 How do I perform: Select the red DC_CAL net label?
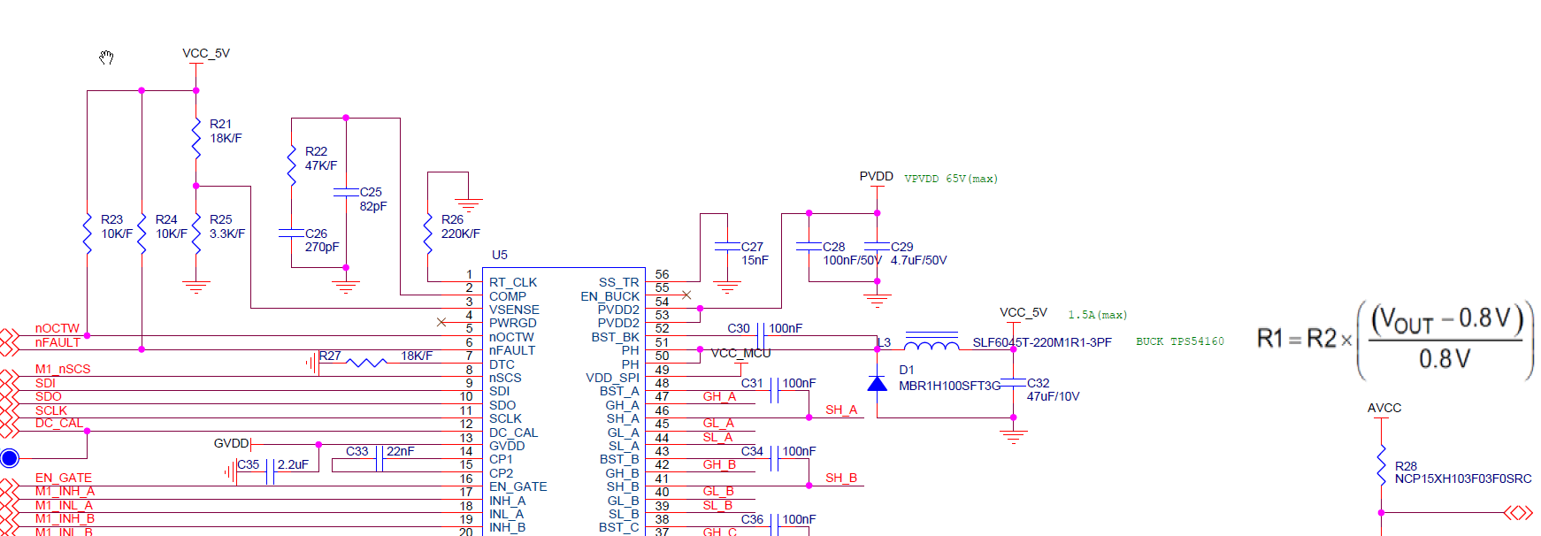coord(59,423)
